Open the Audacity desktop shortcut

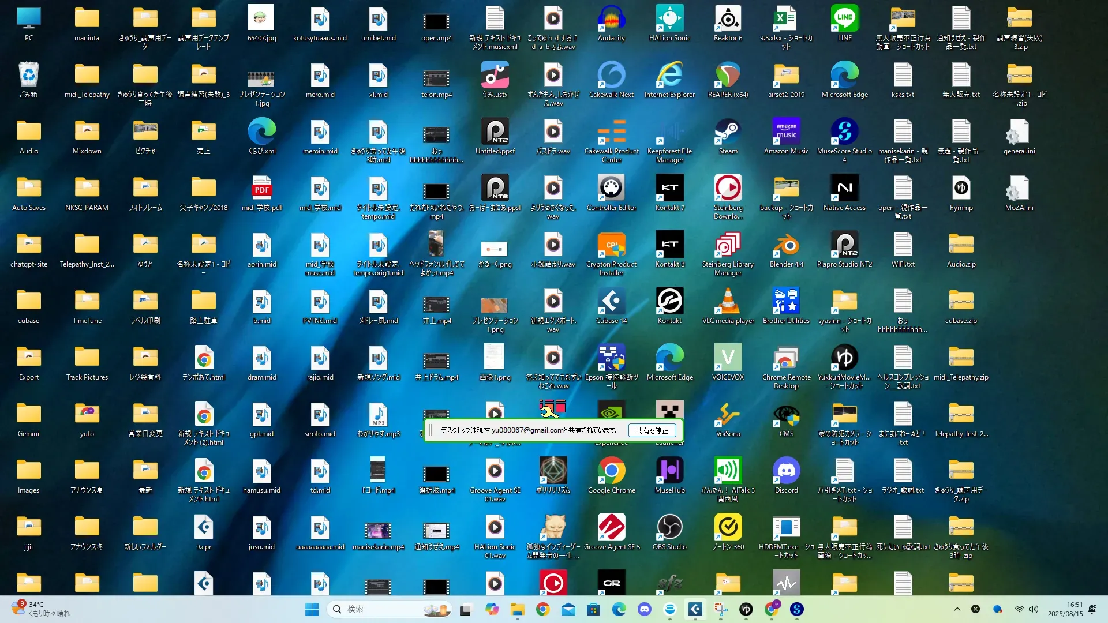tap(611, 20)
